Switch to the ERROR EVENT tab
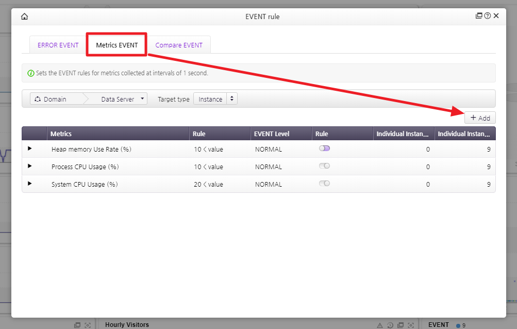This screenshot has width=517, height=329. [58, 45]
